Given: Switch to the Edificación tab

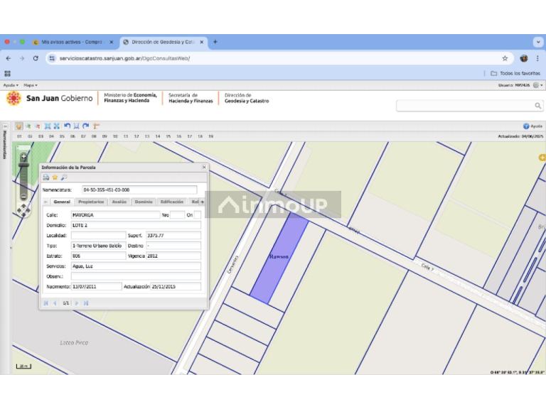Looking at the screenshot, I should (x=172, y=202).
